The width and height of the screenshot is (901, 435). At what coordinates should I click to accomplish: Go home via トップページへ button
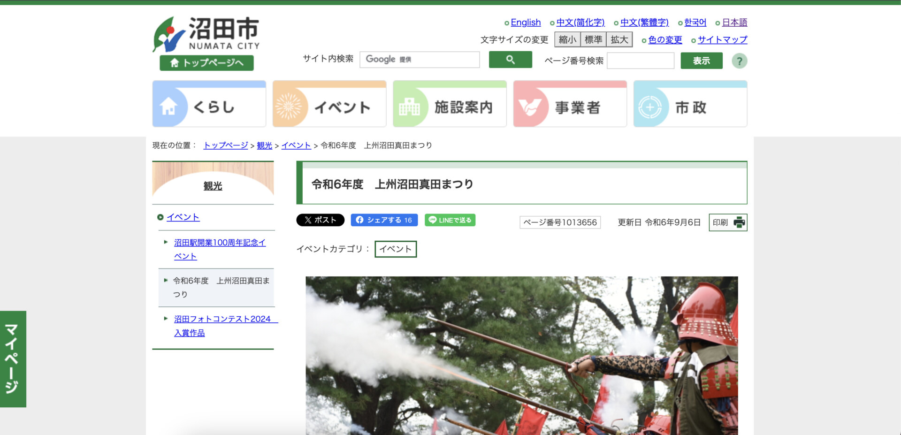coord(206,63)
